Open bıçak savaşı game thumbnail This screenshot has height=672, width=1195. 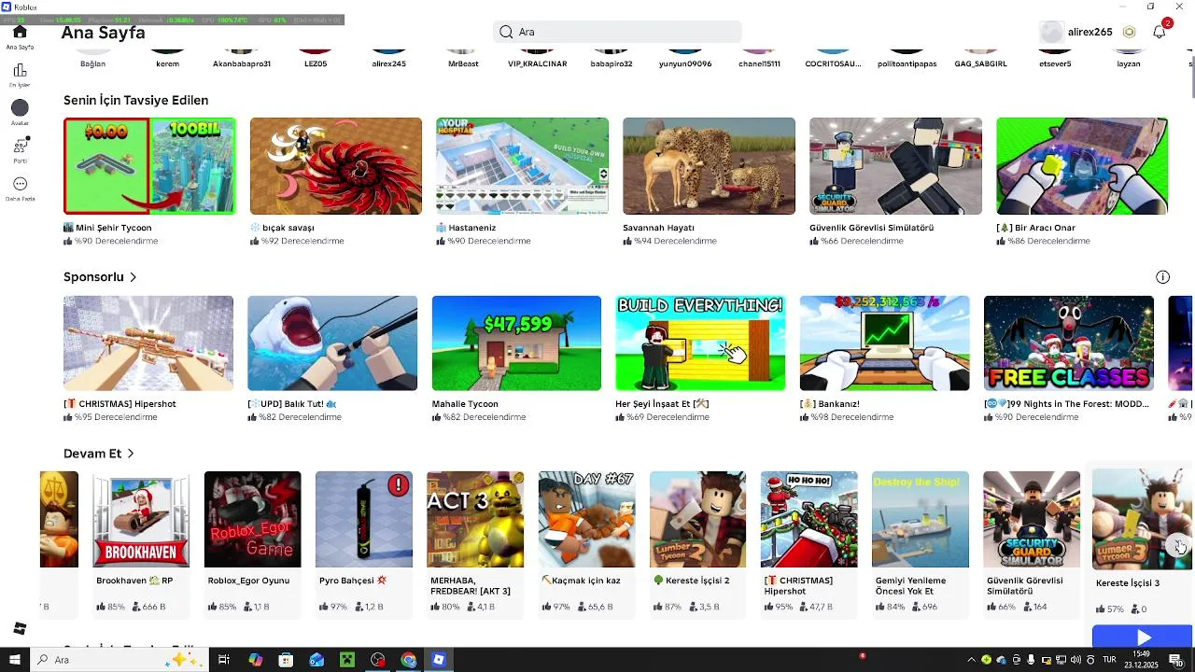pyautogui.click(x=336, y=166)
